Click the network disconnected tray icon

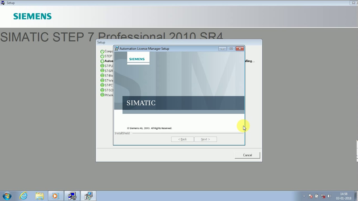coord(323,196)
